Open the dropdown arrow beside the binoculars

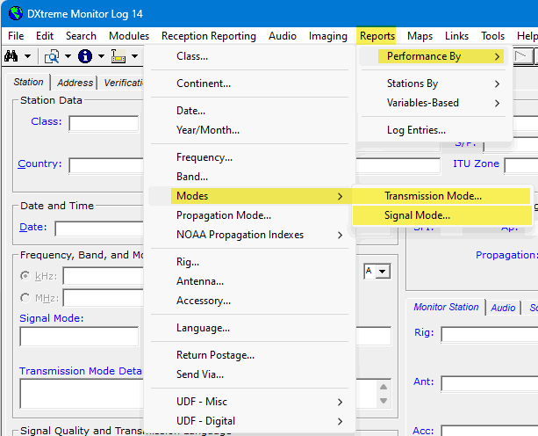click(x=28, y=56)
